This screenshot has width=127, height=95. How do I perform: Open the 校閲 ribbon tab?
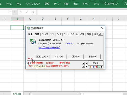coord(66,4)
